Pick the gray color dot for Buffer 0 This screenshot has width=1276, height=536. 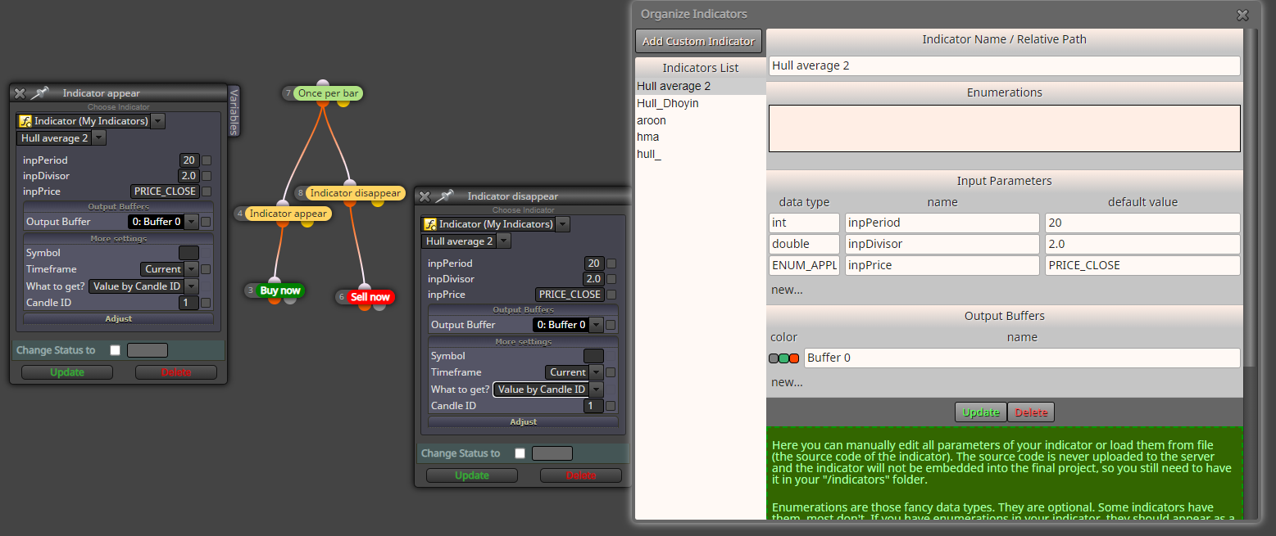[x=774, y=358]
